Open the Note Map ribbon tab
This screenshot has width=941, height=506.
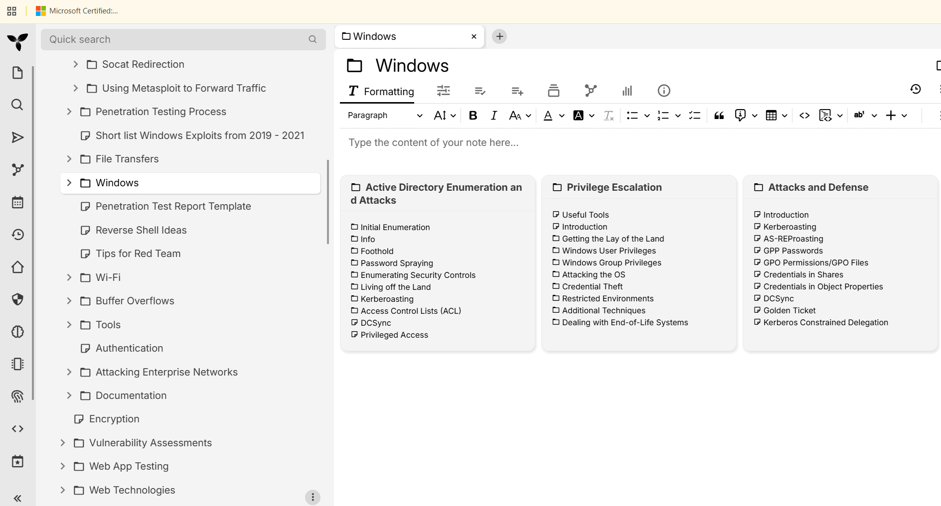pyautogui.click(x=591, y=91)
